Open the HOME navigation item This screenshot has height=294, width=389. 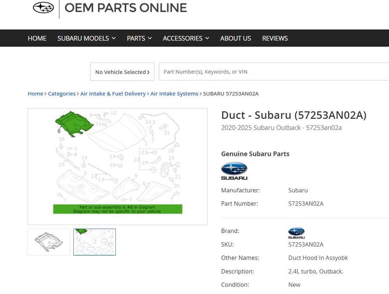coord(37,38)
